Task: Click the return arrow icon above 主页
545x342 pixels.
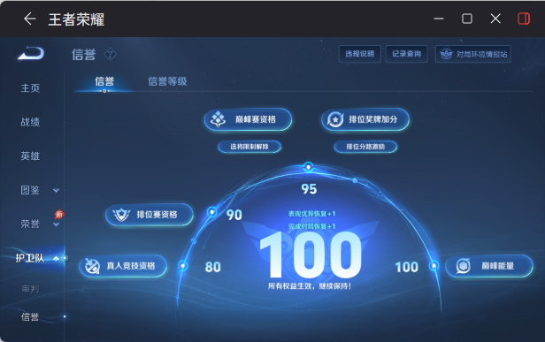Action: pos(31,53)
